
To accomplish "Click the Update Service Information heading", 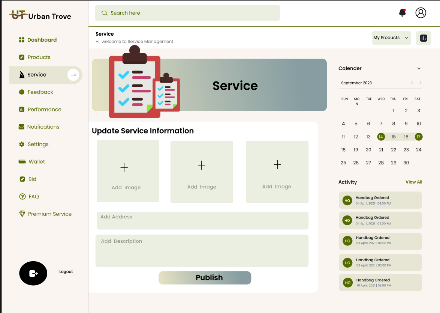I will click(x=143, y=131).
